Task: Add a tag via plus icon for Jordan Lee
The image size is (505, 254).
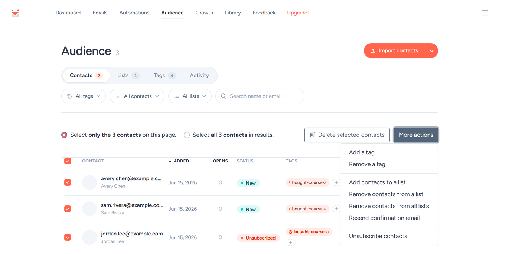Action: pos(291,243)
